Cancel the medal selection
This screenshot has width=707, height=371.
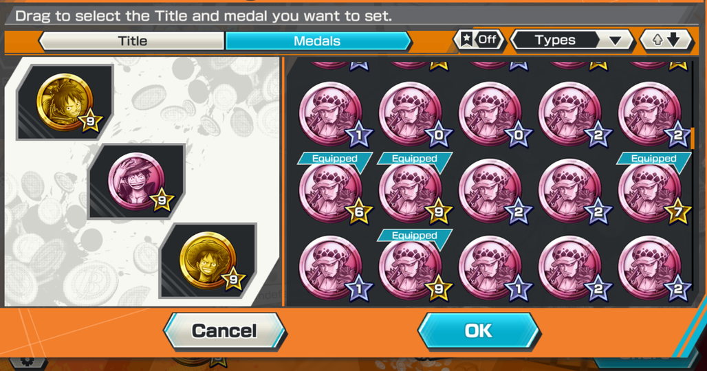(224, 331)
